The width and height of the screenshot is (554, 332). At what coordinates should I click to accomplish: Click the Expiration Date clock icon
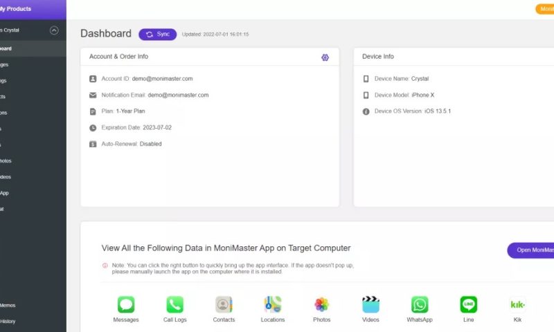click(x=93, y=128)
